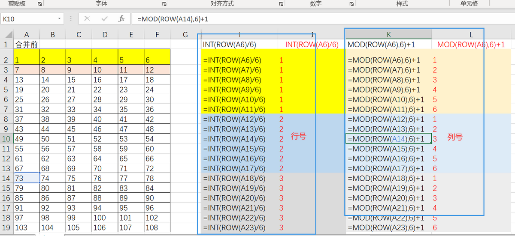
Task: Click cell showing =INT(ROW(A6)/6)
Action: click(x=239, y=60)
